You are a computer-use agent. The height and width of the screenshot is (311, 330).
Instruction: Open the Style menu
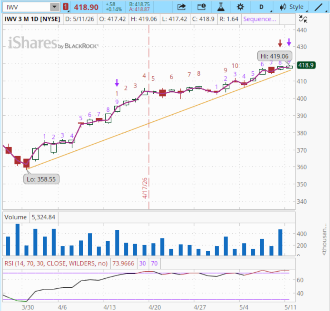(293, 7)
